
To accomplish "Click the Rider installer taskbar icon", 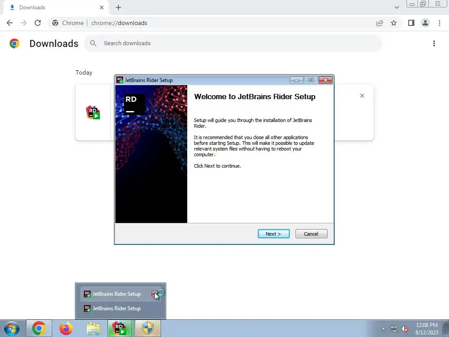I will coord(119,328).
